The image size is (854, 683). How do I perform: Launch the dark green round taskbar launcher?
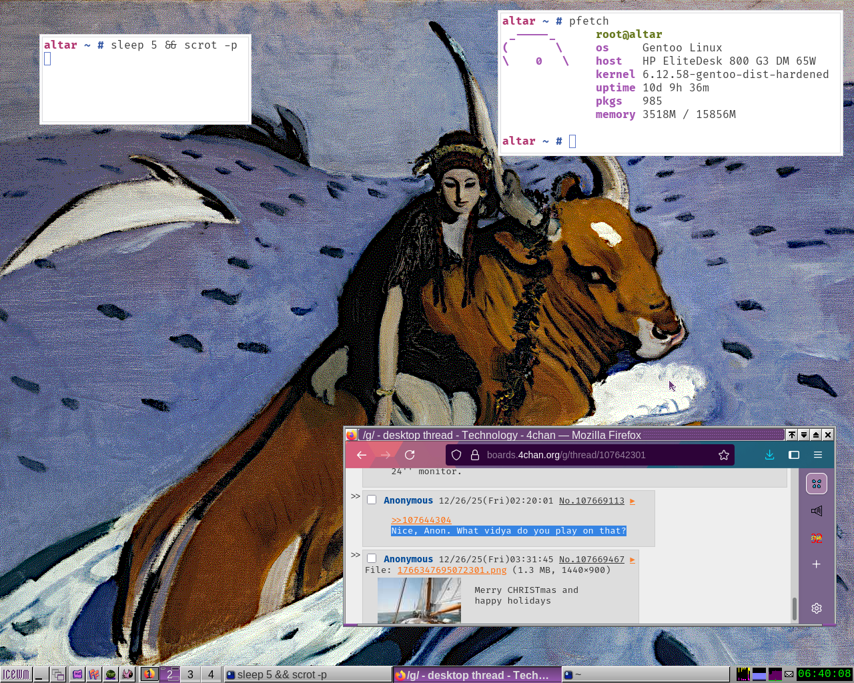(x=111, y=674)
